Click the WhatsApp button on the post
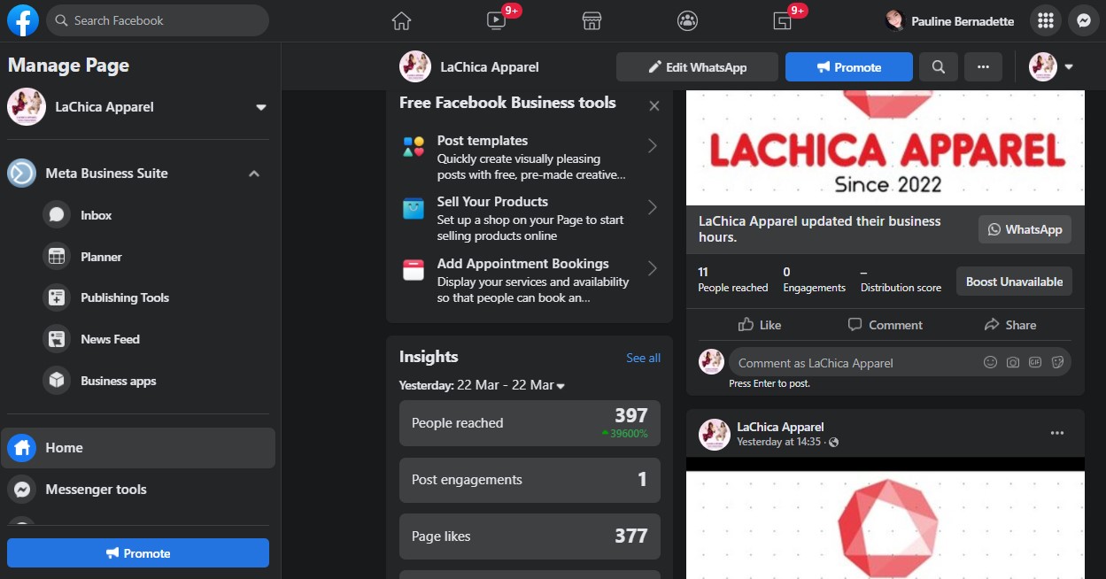1106x579 pixels. [x=1025, y=229]
